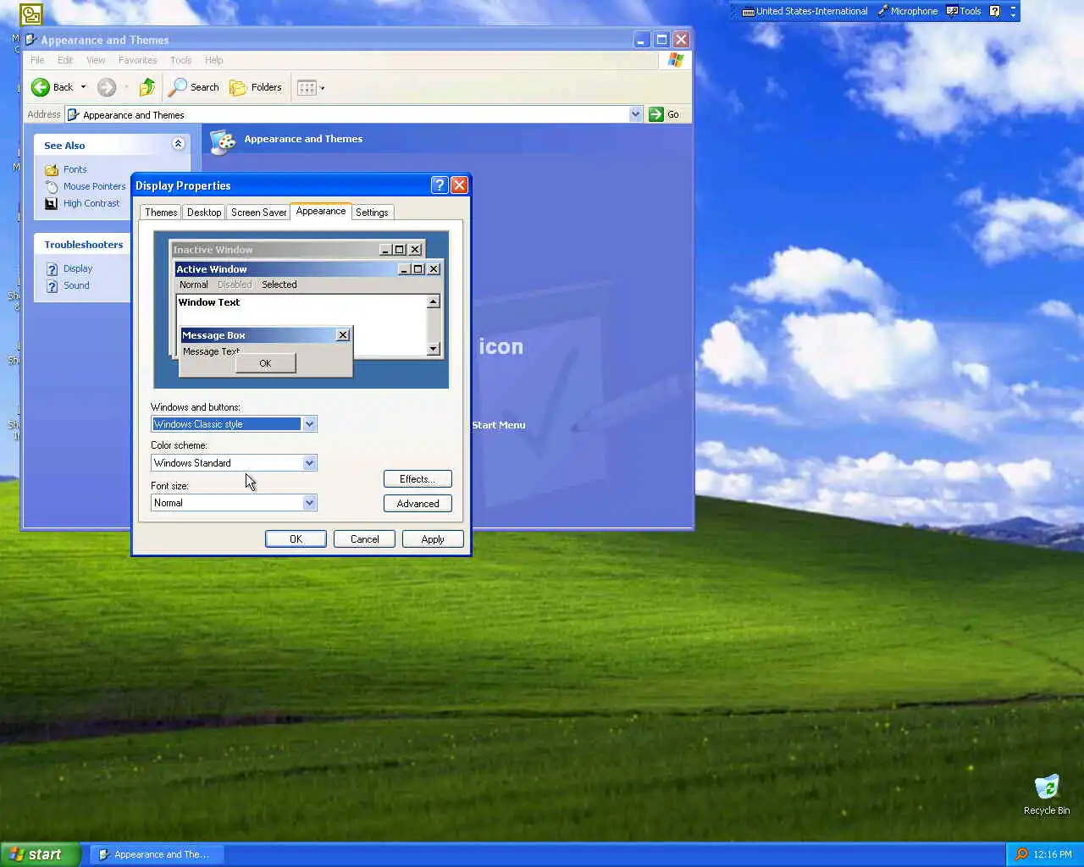
Task: Open the File menu
Action: tap(37, 60)
